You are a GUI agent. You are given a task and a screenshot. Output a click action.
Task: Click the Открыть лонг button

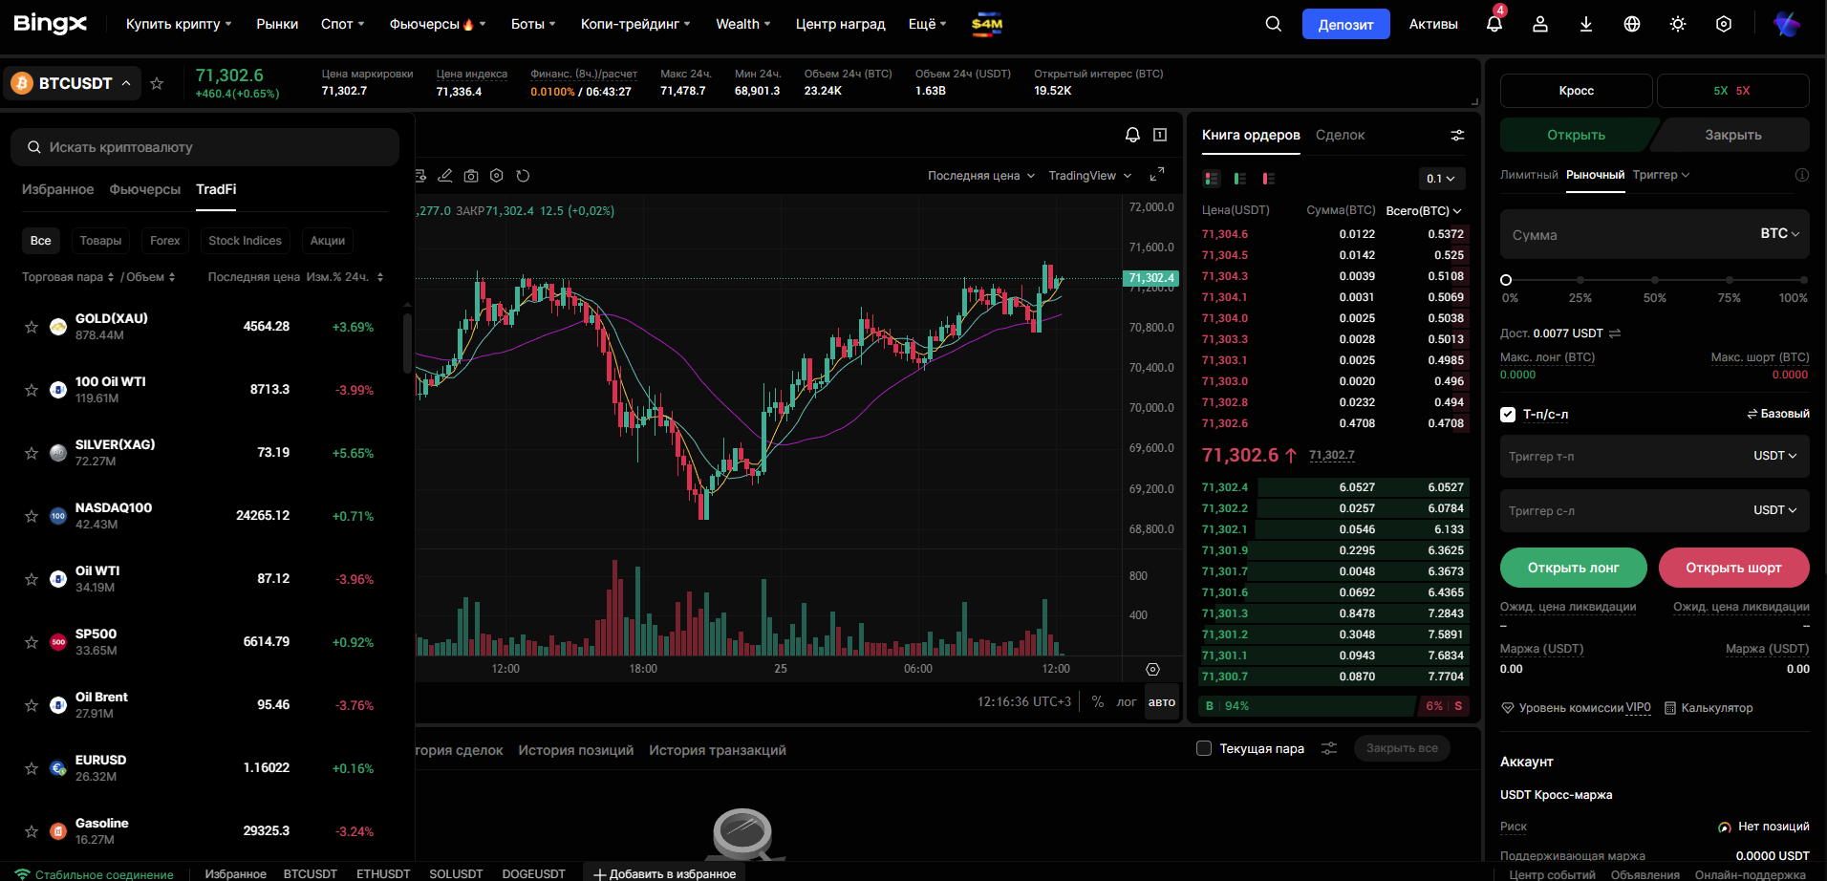tap(1573, 568)
